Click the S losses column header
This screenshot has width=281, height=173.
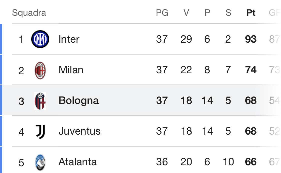[x=228, y=13]
